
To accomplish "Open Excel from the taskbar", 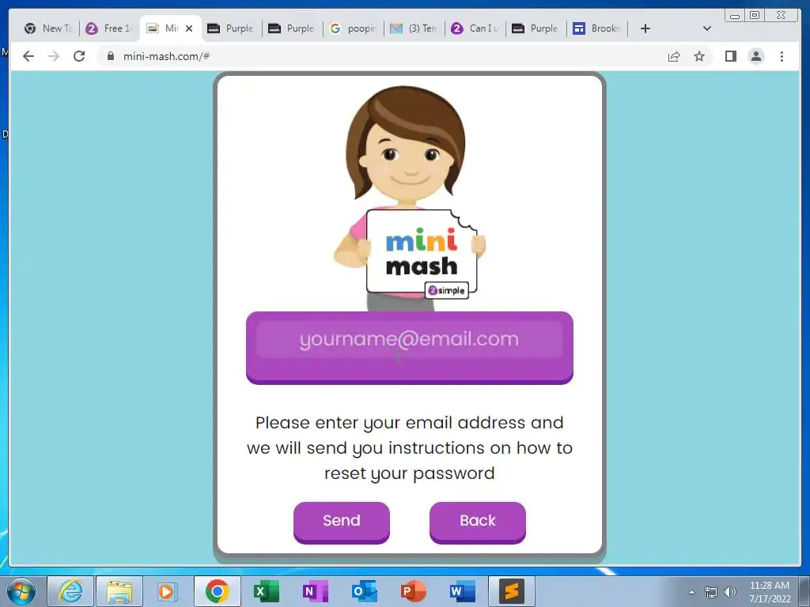I will pos(267,591).
